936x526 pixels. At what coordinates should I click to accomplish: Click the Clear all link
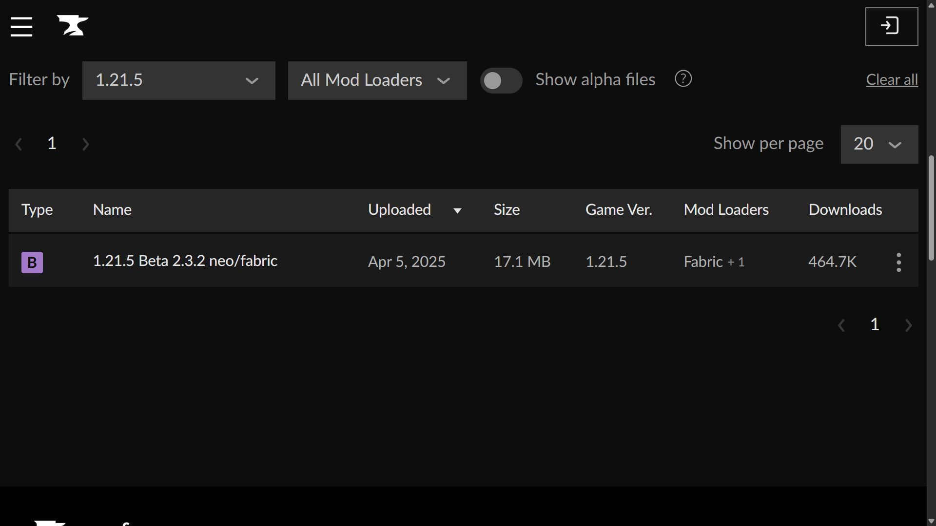click(892, 80)
